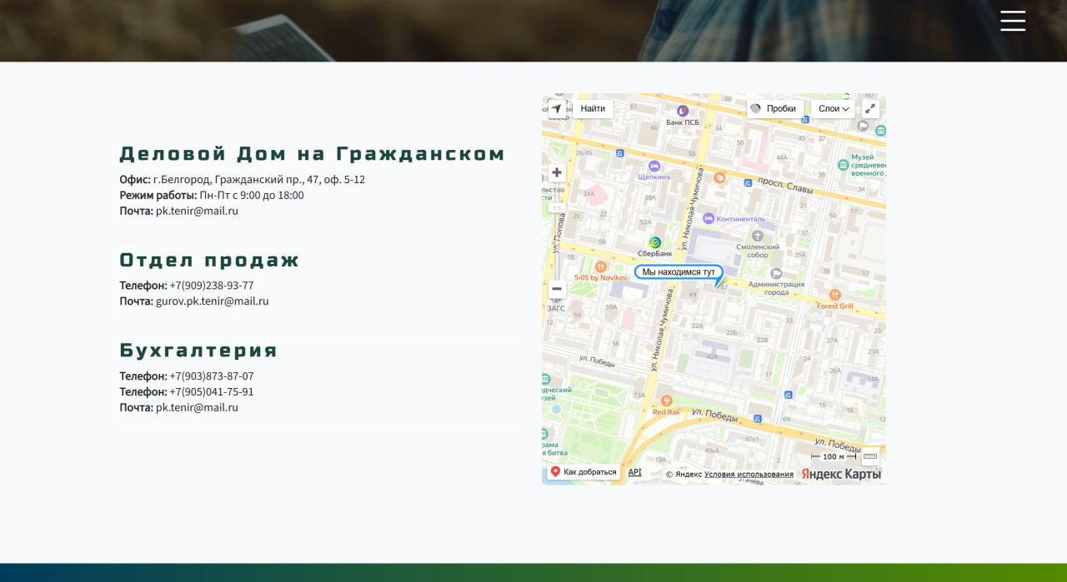Open Условия использования link

pyautogui.click(x=749, y=475)
